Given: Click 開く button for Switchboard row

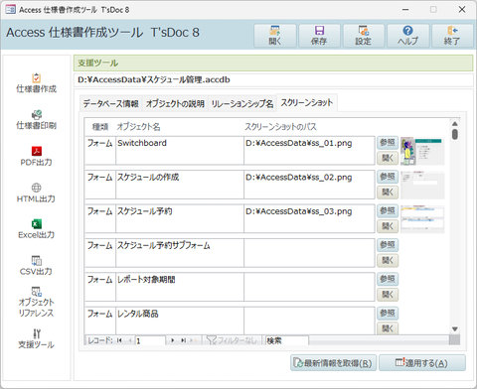Looking at the screenshot, I should tap(388, 158).
